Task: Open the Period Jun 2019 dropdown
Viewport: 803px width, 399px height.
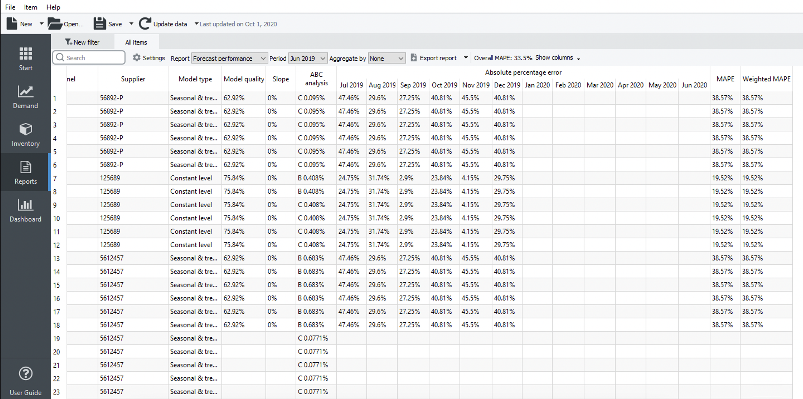Action: [x=308, y=58]
